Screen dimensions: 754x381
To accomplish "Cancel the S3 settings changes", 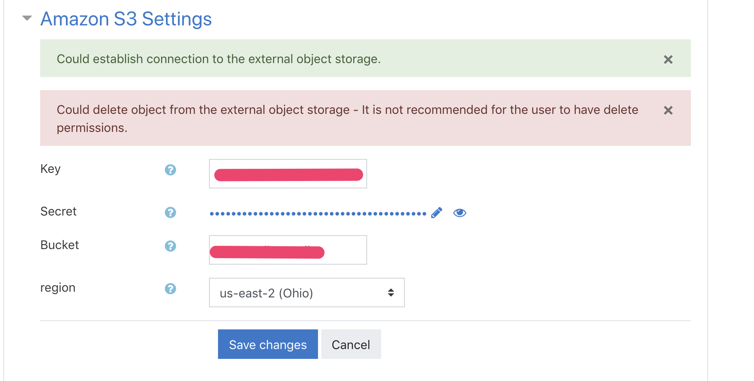I will (350, 344).
